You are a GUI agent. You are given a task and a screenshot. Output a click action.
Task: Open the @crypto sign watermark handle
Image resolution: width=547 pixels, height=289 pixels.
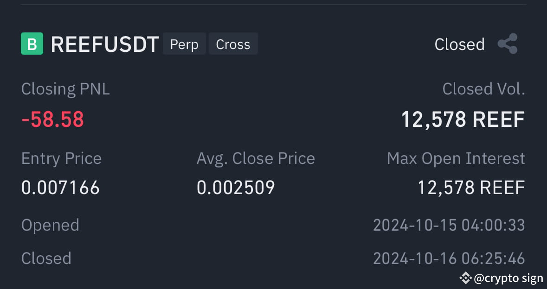click(x=508, y=278)
